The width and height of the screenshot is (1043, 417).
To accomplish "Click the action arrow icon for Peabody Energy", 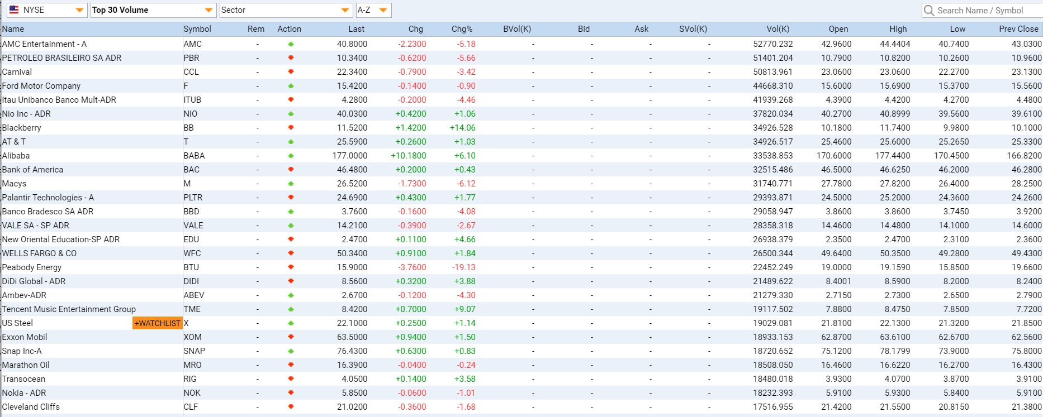I will (291, 267).
